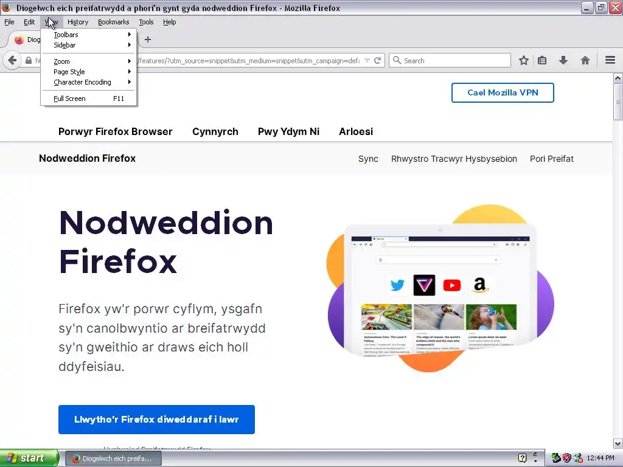Click the Cael Mozilla VPN button
The width and height of the screenshot is (623, 467).
503,92
